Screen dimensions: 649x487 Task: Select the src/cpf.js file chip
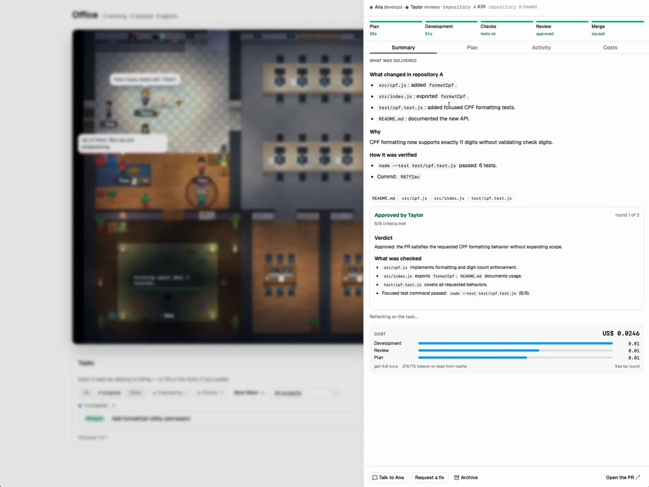tap(414, 198)
